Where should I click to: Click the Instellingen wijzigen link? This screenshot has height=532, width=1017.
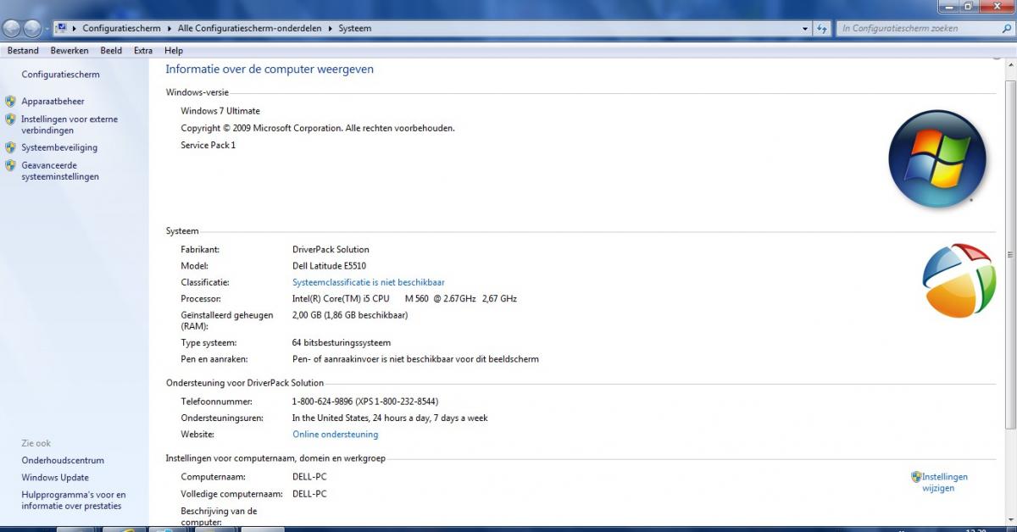[944, 482]
